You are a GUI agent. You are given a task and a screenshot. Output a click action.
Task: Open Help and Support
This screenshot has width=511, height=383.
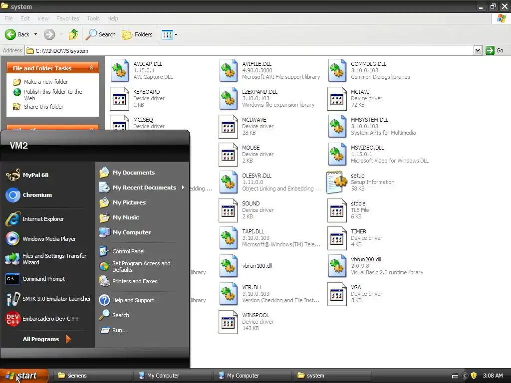(127, 300)
